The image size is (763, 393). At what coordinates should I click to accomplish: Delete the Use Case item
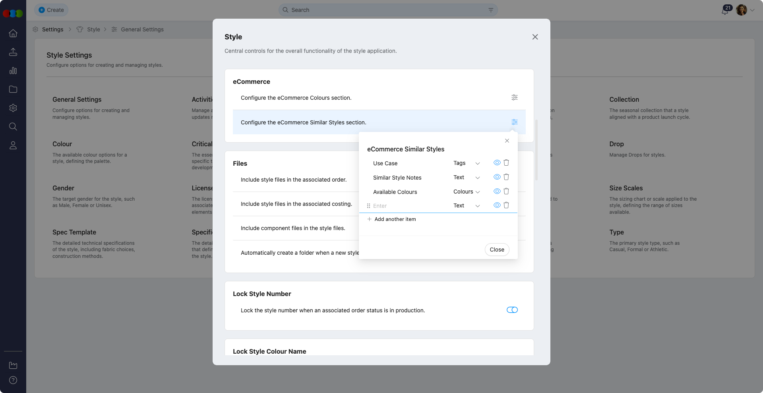[506, 163]
